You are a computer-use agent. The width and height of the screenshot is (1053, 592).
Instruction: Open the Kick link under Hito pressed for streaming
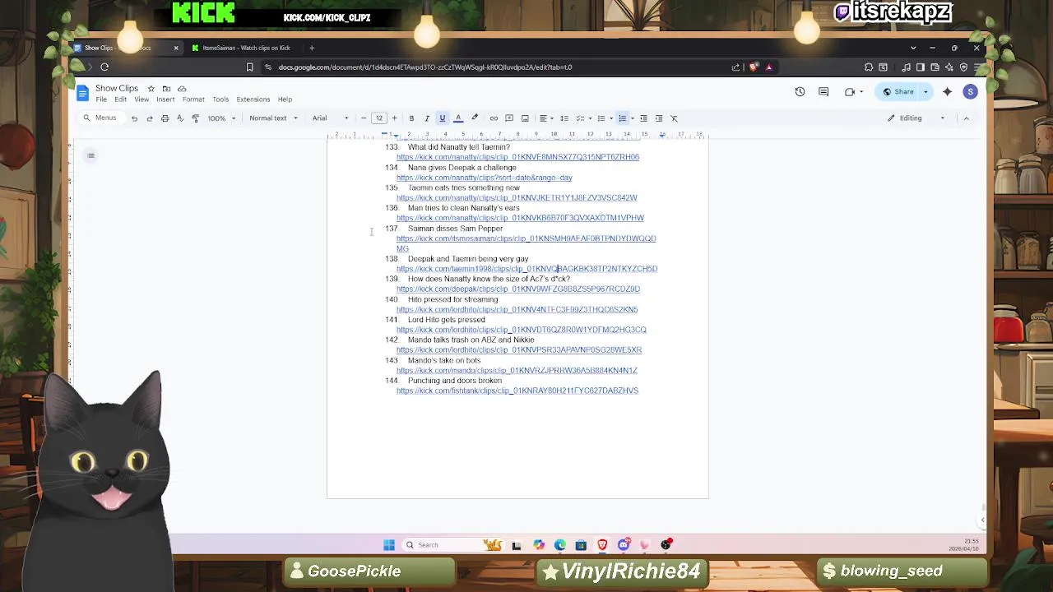point(517,310)
